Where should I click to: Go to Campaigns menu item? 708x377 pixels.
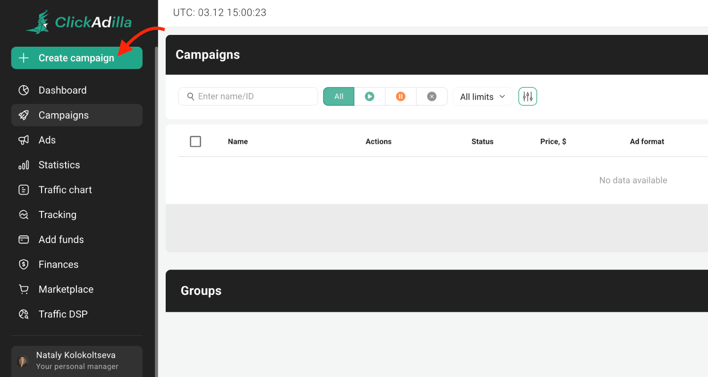pyautogui.click(x=77, y=115)
